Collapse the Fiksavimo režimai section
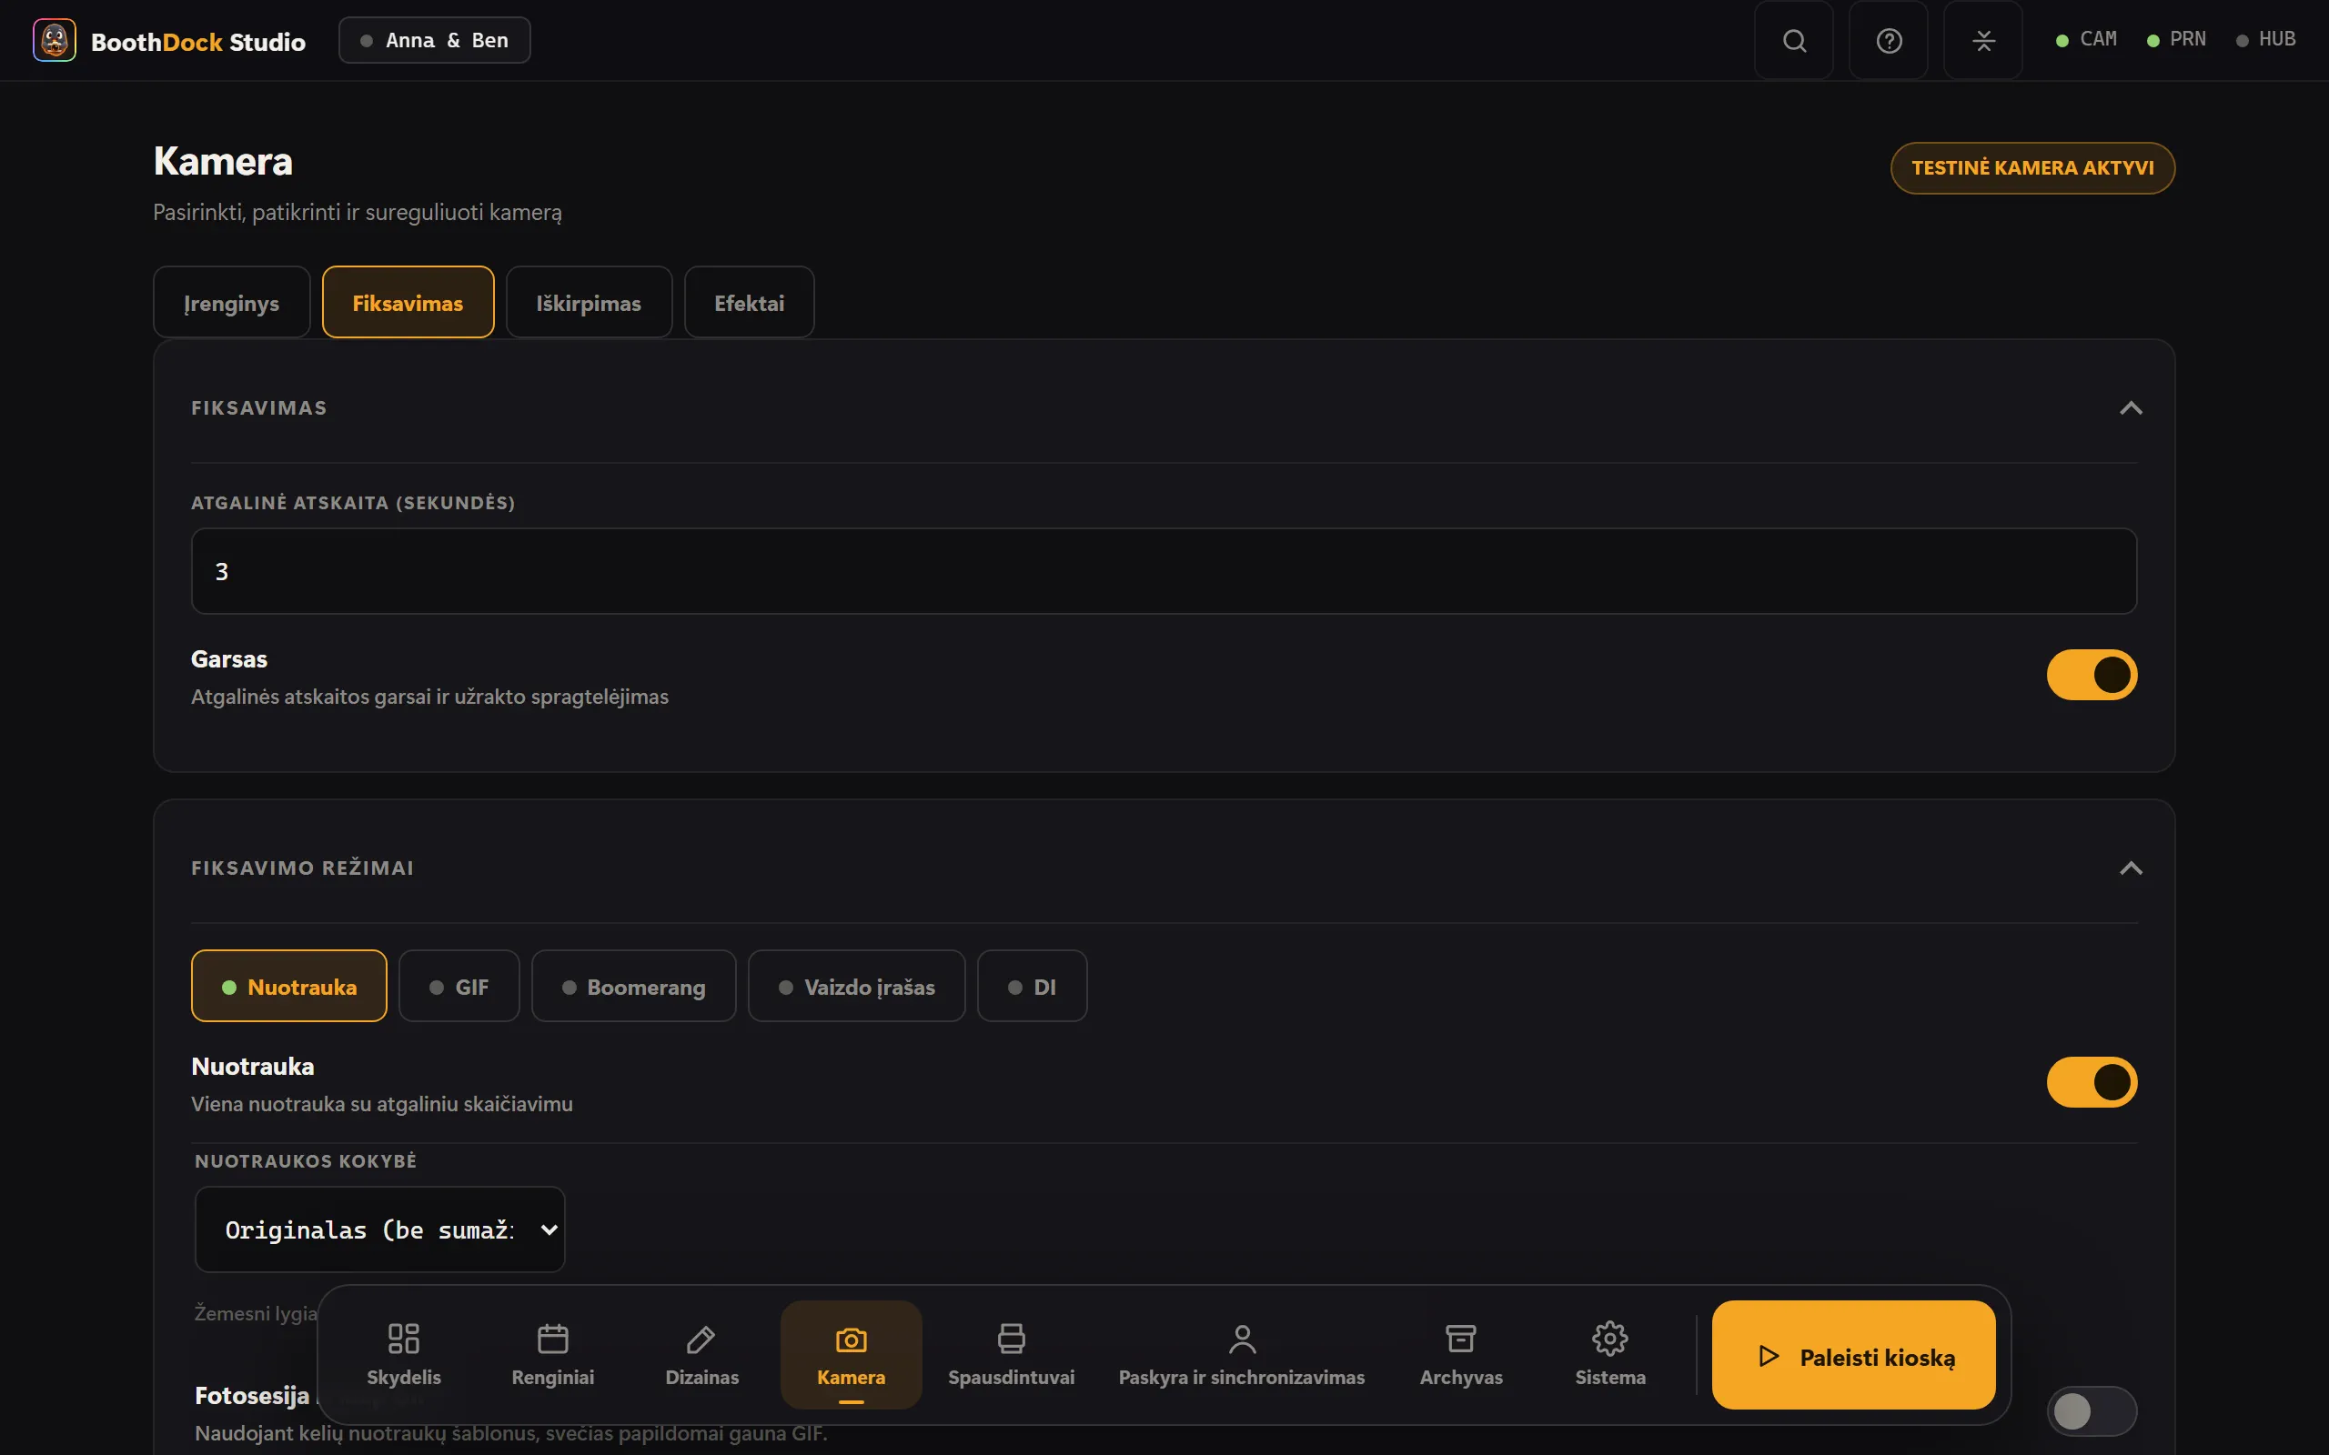The width and height of the screenshot is (2329, 1455). [x=2131, y=868]
